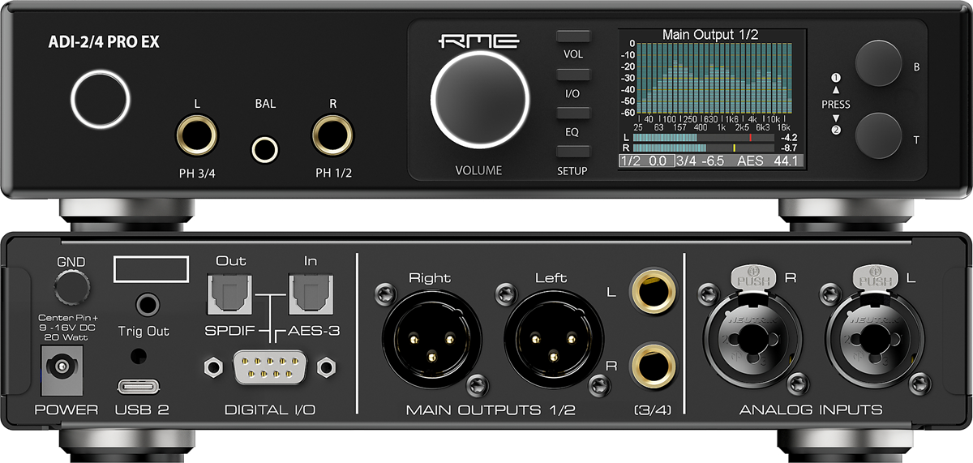Click the PUSH tab on R input
Viewport: 973px width, 463px height.
[x=756, y=279]
